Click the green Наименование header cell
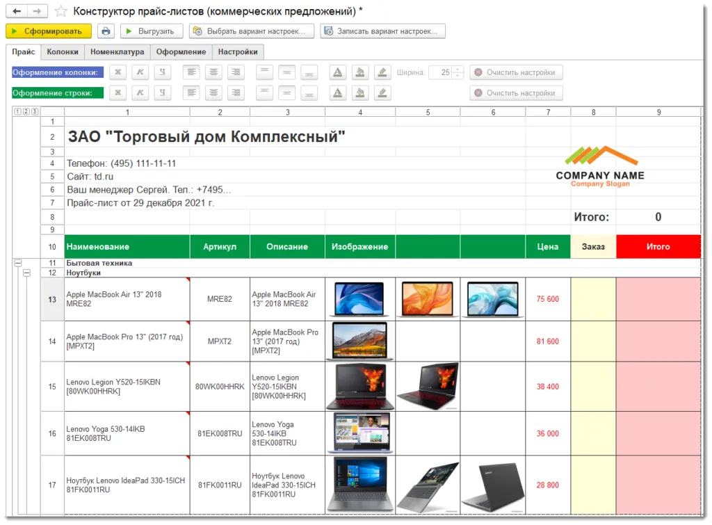 tap(127, 247)
